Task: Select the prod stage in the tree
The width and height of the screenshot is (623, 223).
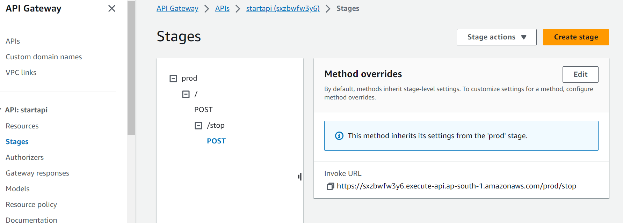Action: pyautogui.click(x=189, y=78)
